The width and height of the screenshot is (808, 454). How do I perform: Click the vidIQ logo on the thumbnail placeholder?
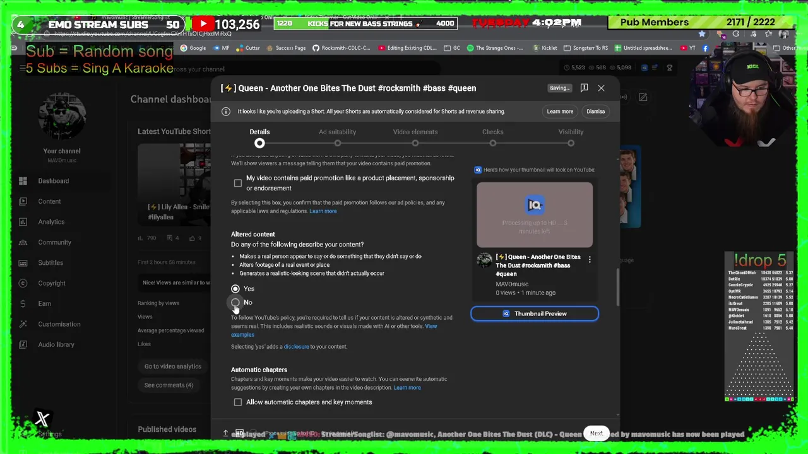(x=535, y=204)
